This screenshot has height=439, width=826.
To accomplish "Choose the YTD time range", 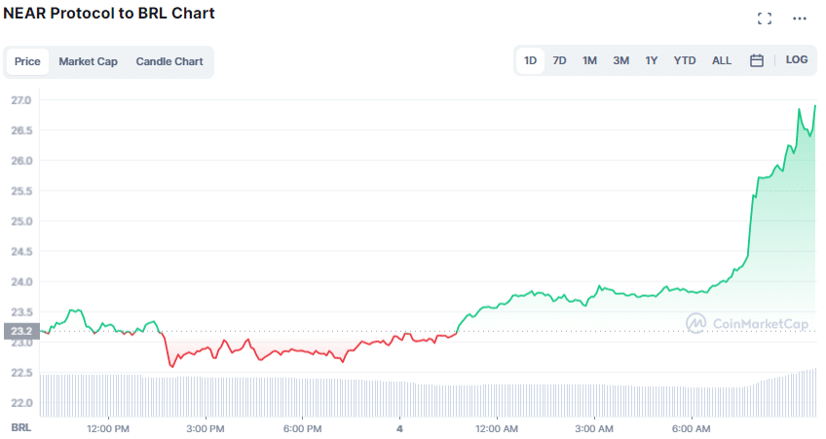I will pyautogui.click(x=685, y=60).
